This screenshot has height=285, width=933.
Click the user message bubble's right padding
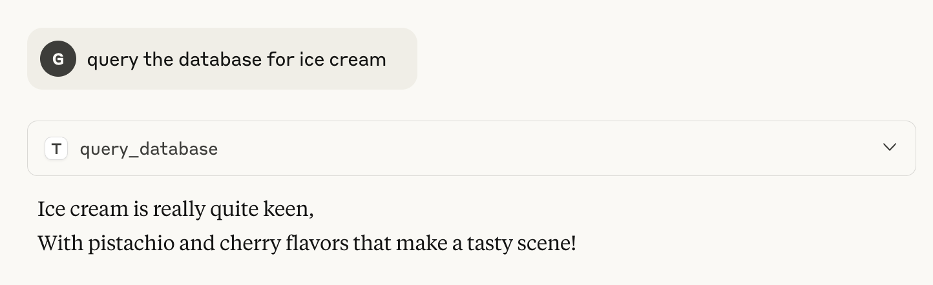[403, 59]
